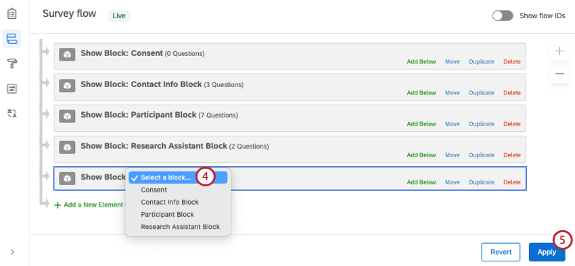The image size is (575, 266).
Task: Delete the Participant Block element
Action: click(512, 124)
